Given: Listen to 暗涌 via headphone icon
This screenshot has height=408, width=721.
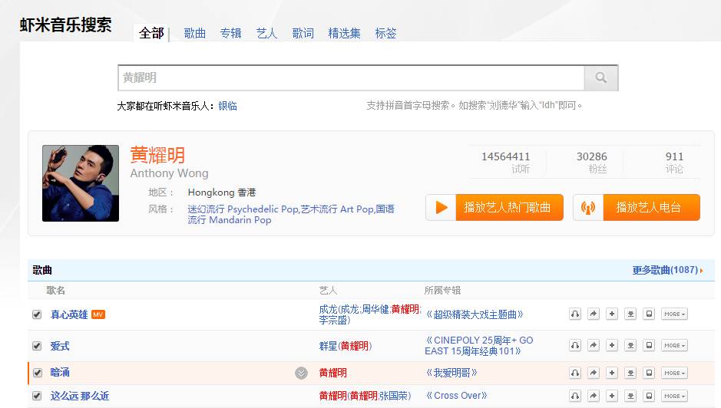Looking at the screenshot, I should (x=575, y=373).
